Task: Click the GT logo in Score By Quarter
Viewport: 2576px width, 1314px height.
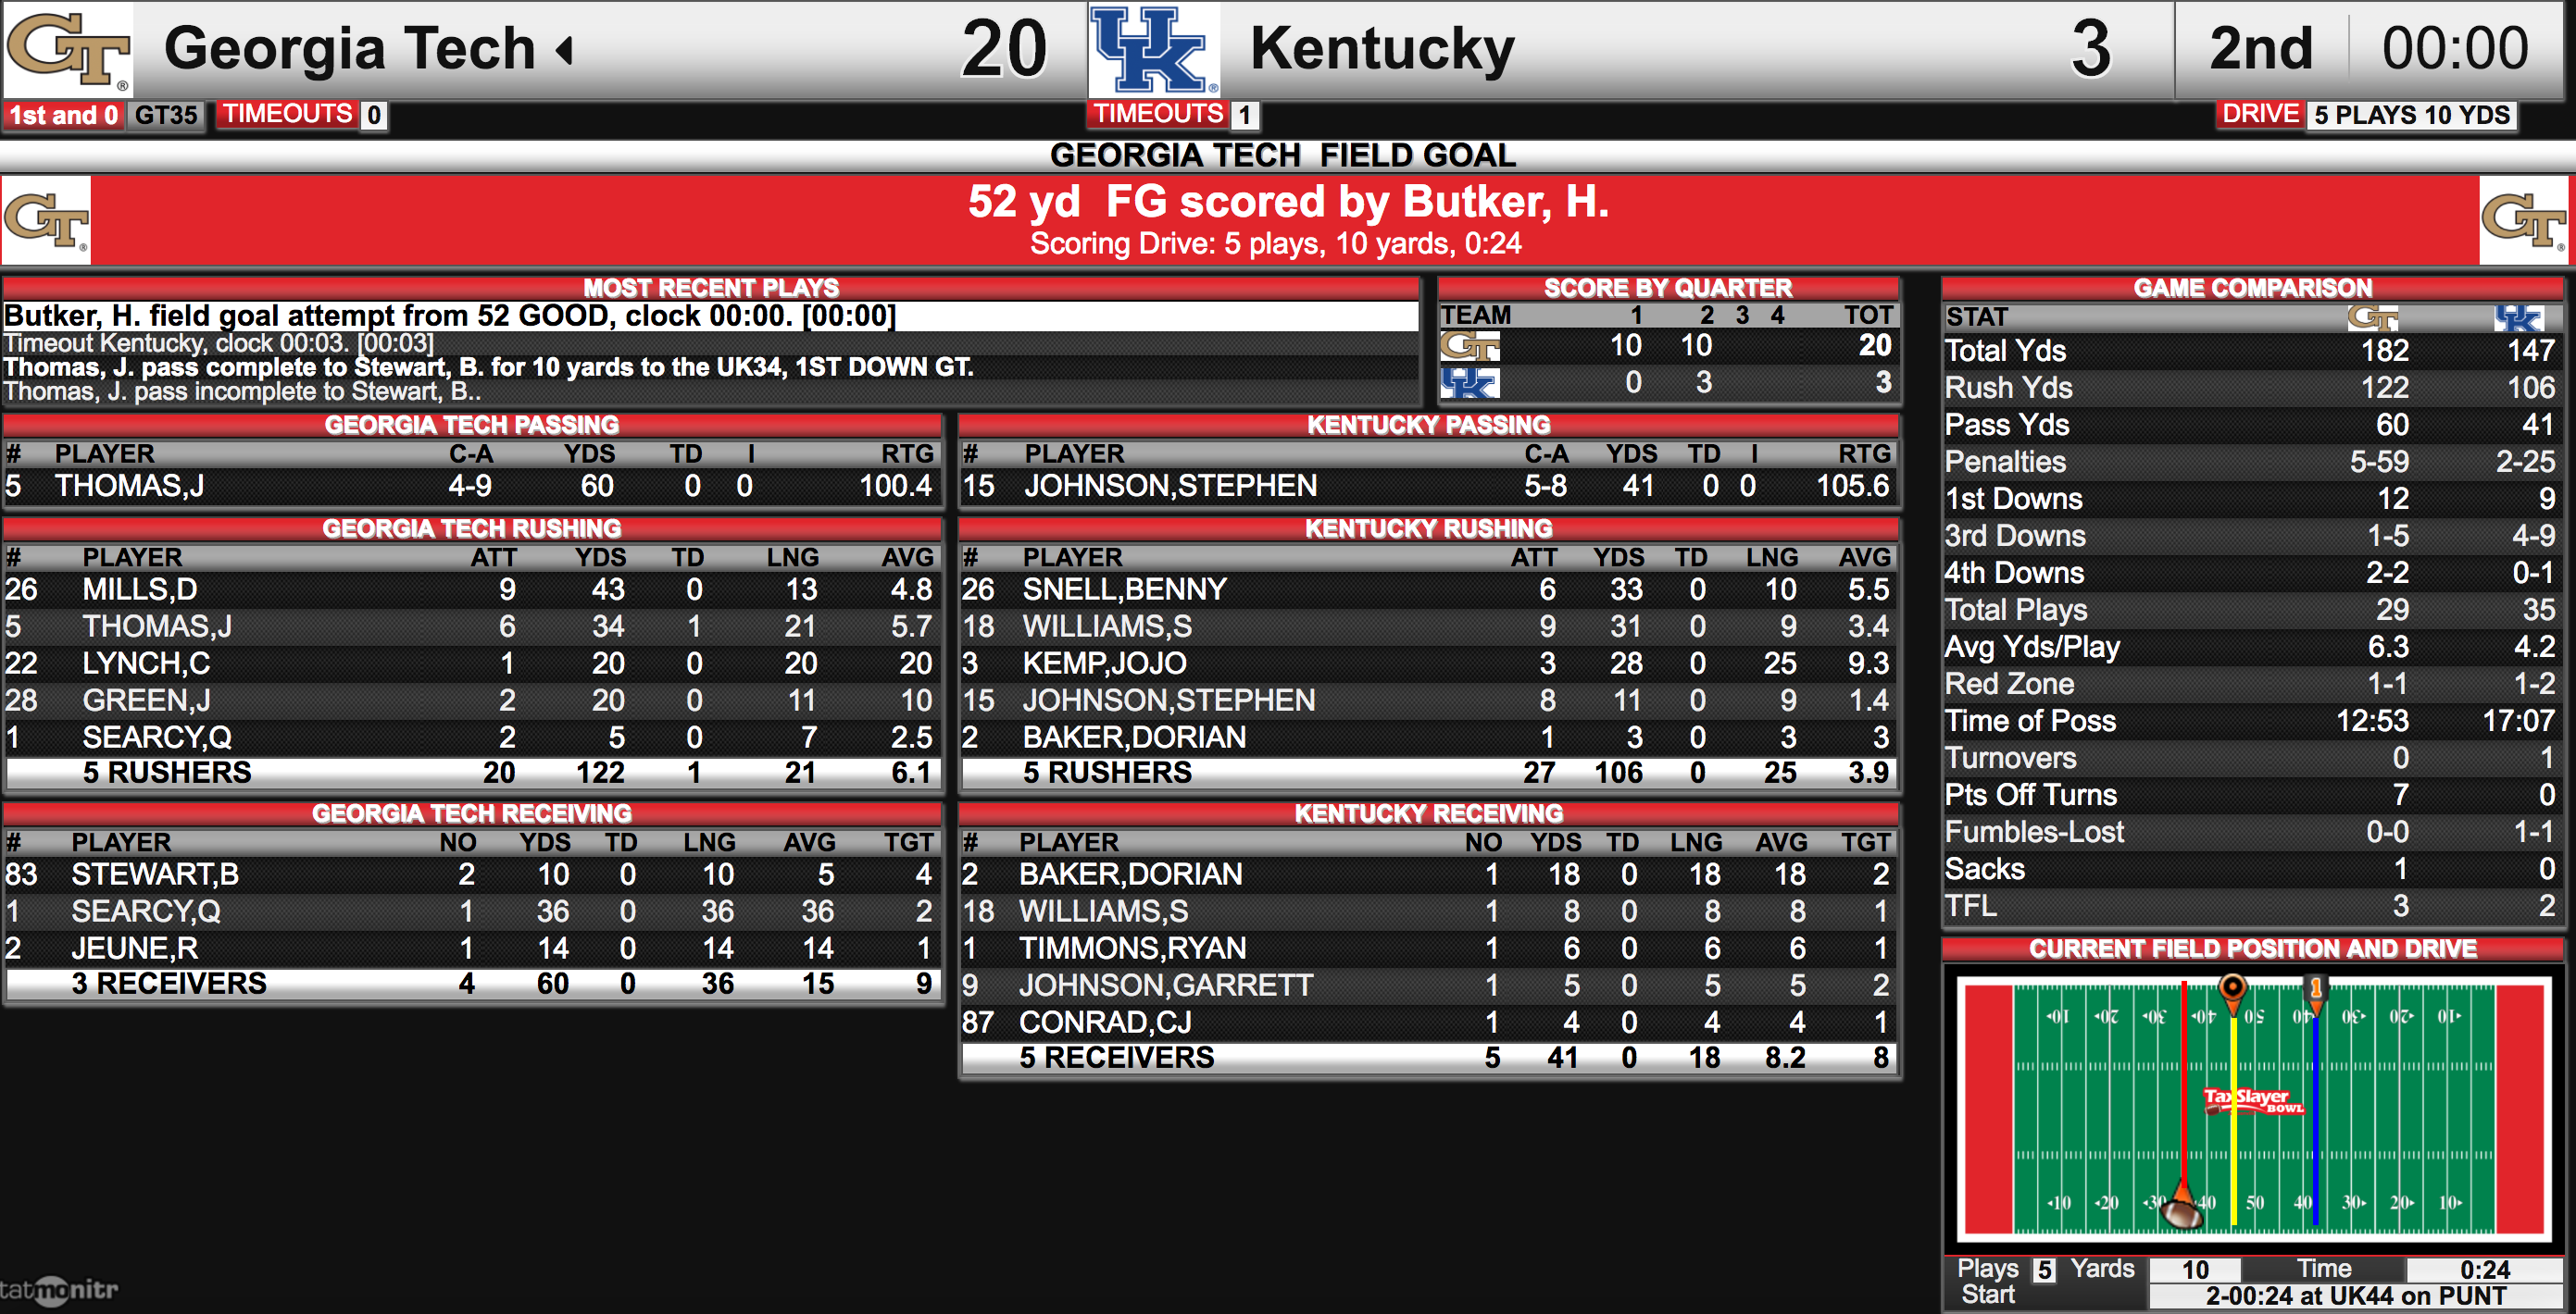Action: 1470,347
